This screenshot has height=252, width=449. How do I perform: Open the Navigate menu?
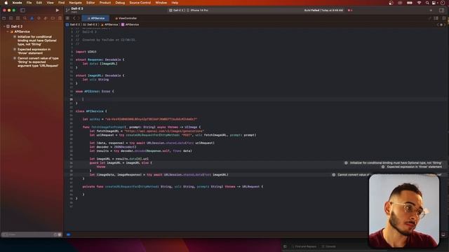coord(75,3)
